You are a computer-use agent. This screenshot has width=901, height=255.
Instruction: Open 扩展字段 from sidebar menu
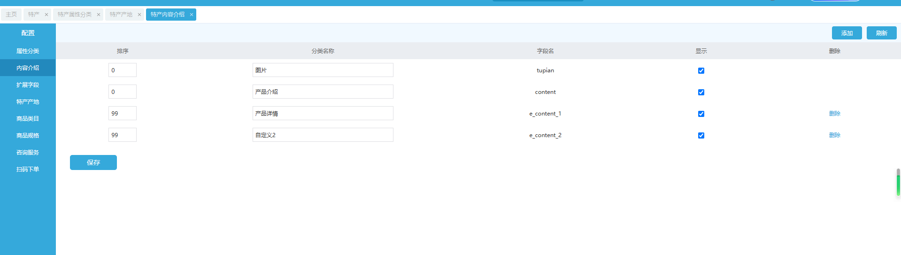(x=28, y=85)
